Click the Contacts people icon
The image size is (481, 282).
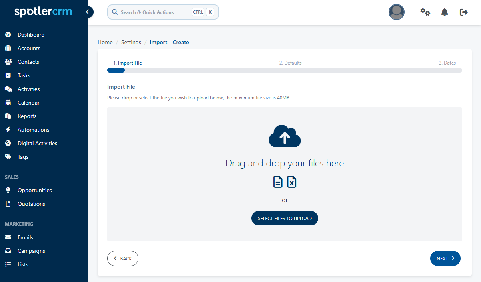(x=8, y=62)
